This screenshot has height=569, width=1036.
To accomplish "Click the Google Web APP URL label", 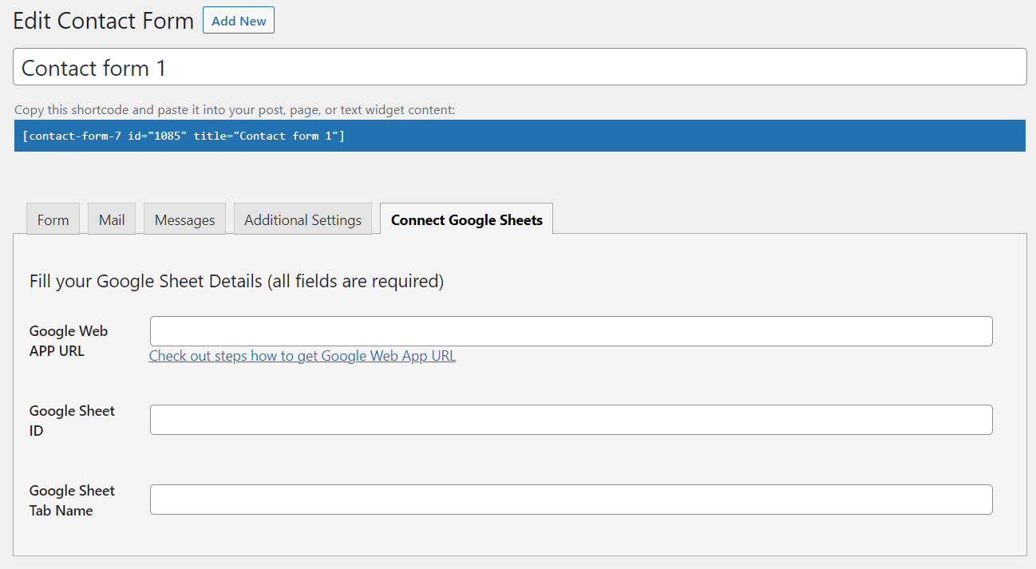I will pyautogui.click(x=69, y=341).
